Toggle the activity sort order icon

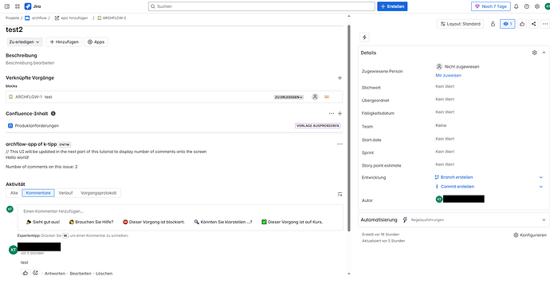pos(340,194)
